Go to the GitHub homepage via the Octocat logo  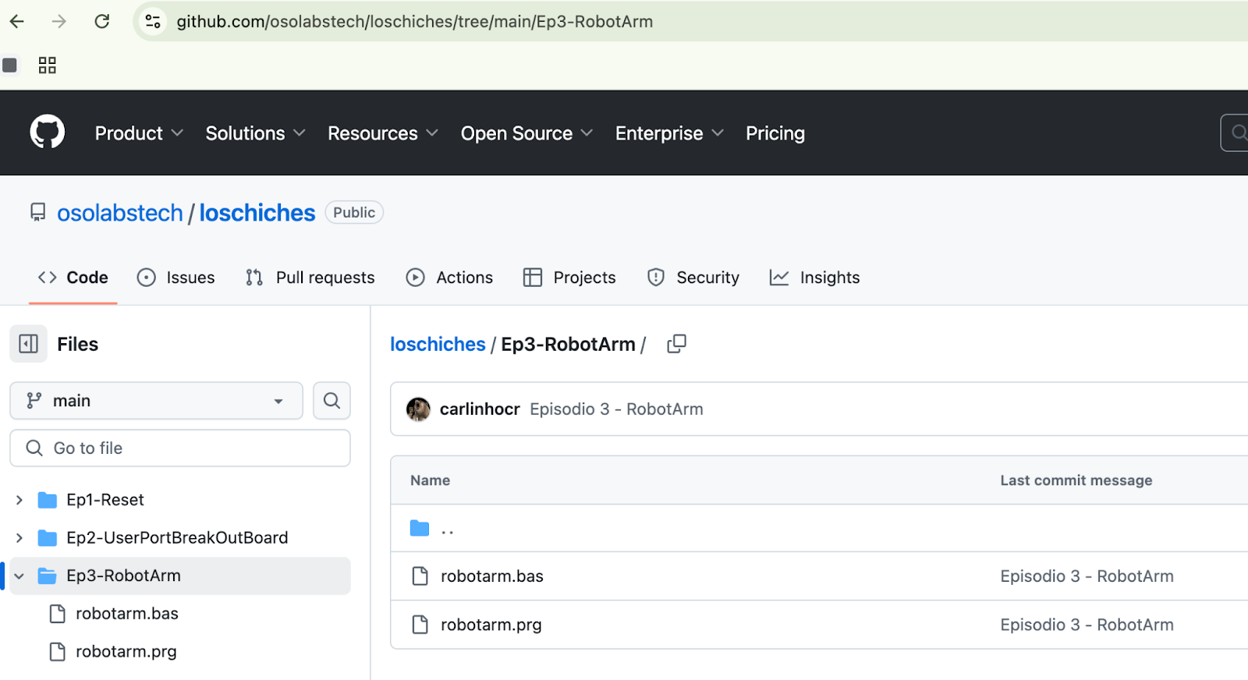pos(48,133)
